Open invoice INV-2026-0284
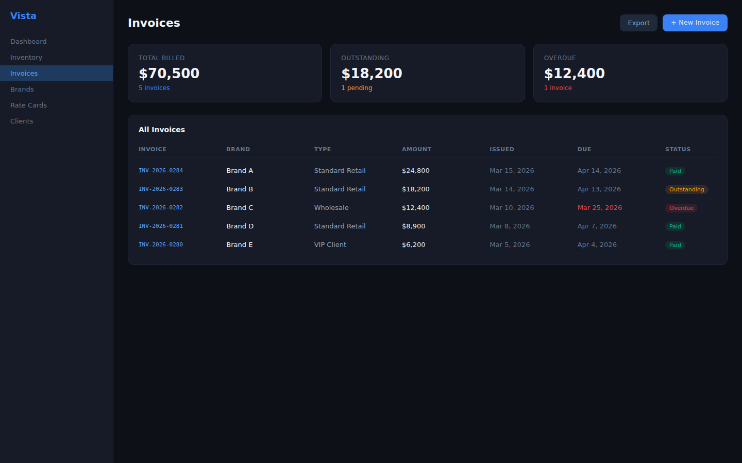742x463 pixels. pyautogui.click(x=161, y=171)
